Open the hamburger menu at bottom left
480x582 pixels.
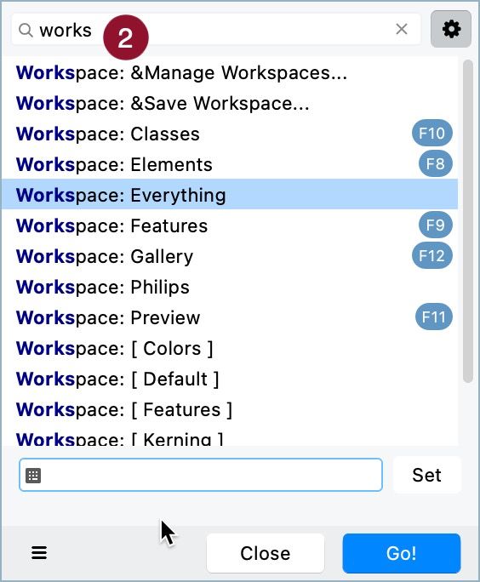pyautogui.click(x=39, y=553)
